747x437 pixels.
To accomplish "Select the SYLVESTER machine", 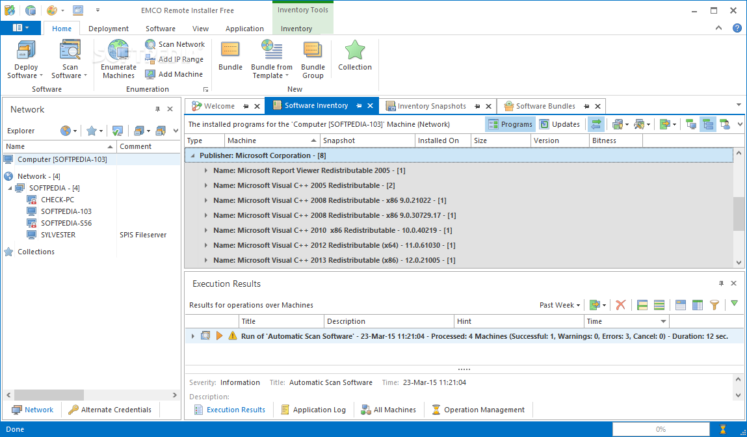I will pyautogui.click(x=58, y=235).
